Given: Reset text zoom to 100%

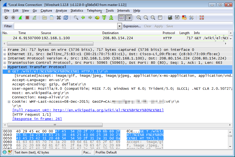Looking at the screenshot, I should click(x=153, y=18).
